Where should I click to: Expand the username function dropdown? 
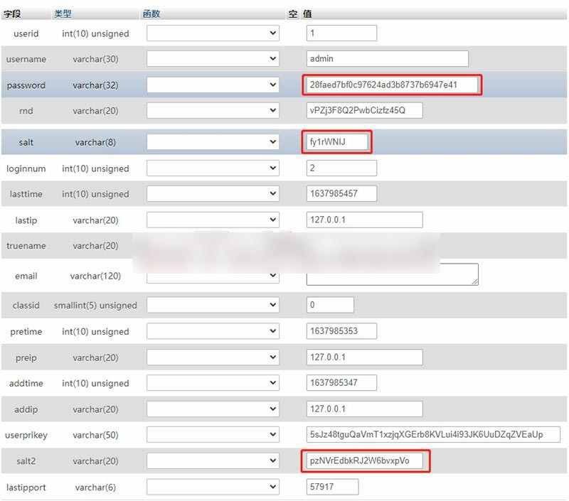click(213, 59)
